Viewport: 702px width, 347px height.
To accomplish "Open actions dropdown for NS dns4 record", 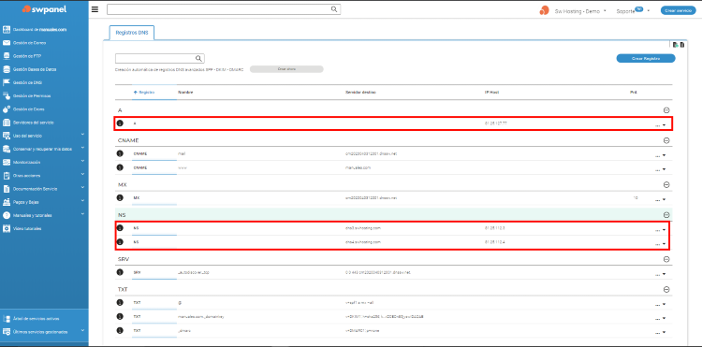I will point(661,244).
